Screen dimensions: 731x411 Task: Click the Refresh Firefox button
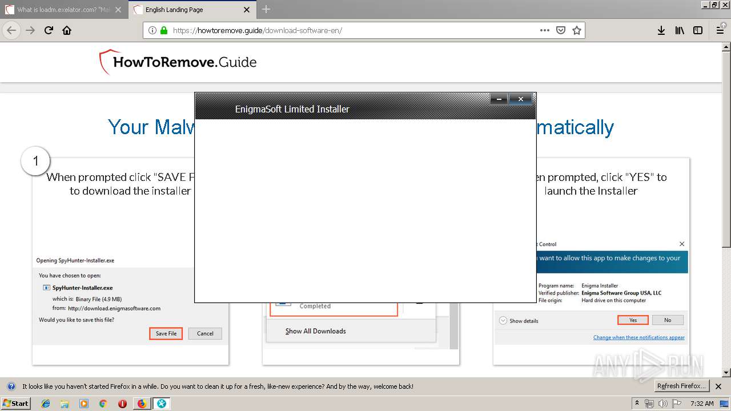tap(681, 386)
